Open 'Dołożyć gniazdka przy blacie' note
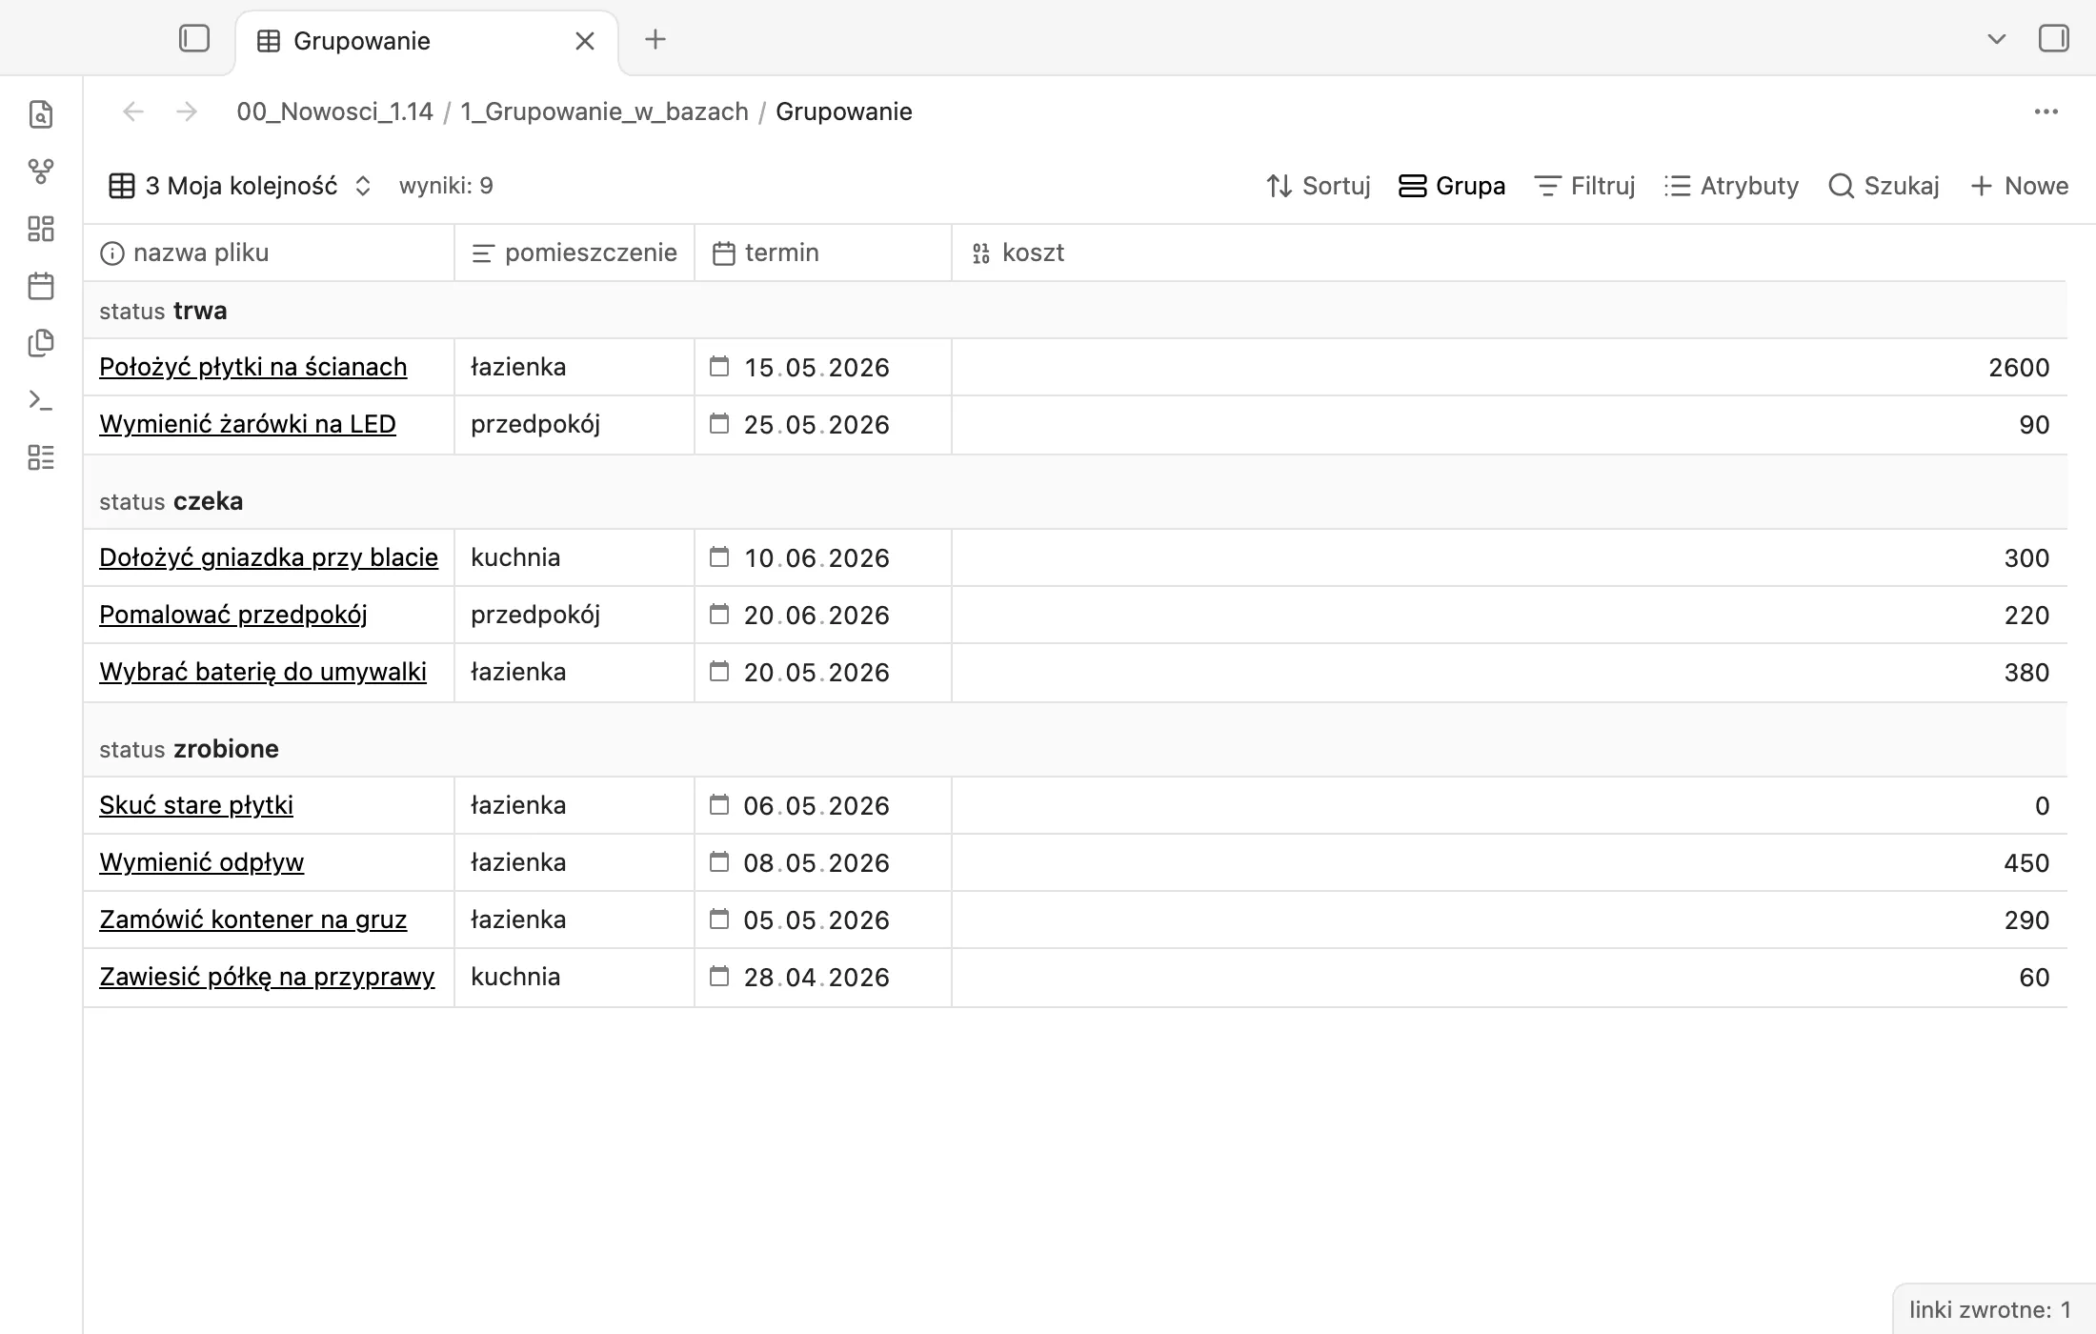 (x=269, y=557)
